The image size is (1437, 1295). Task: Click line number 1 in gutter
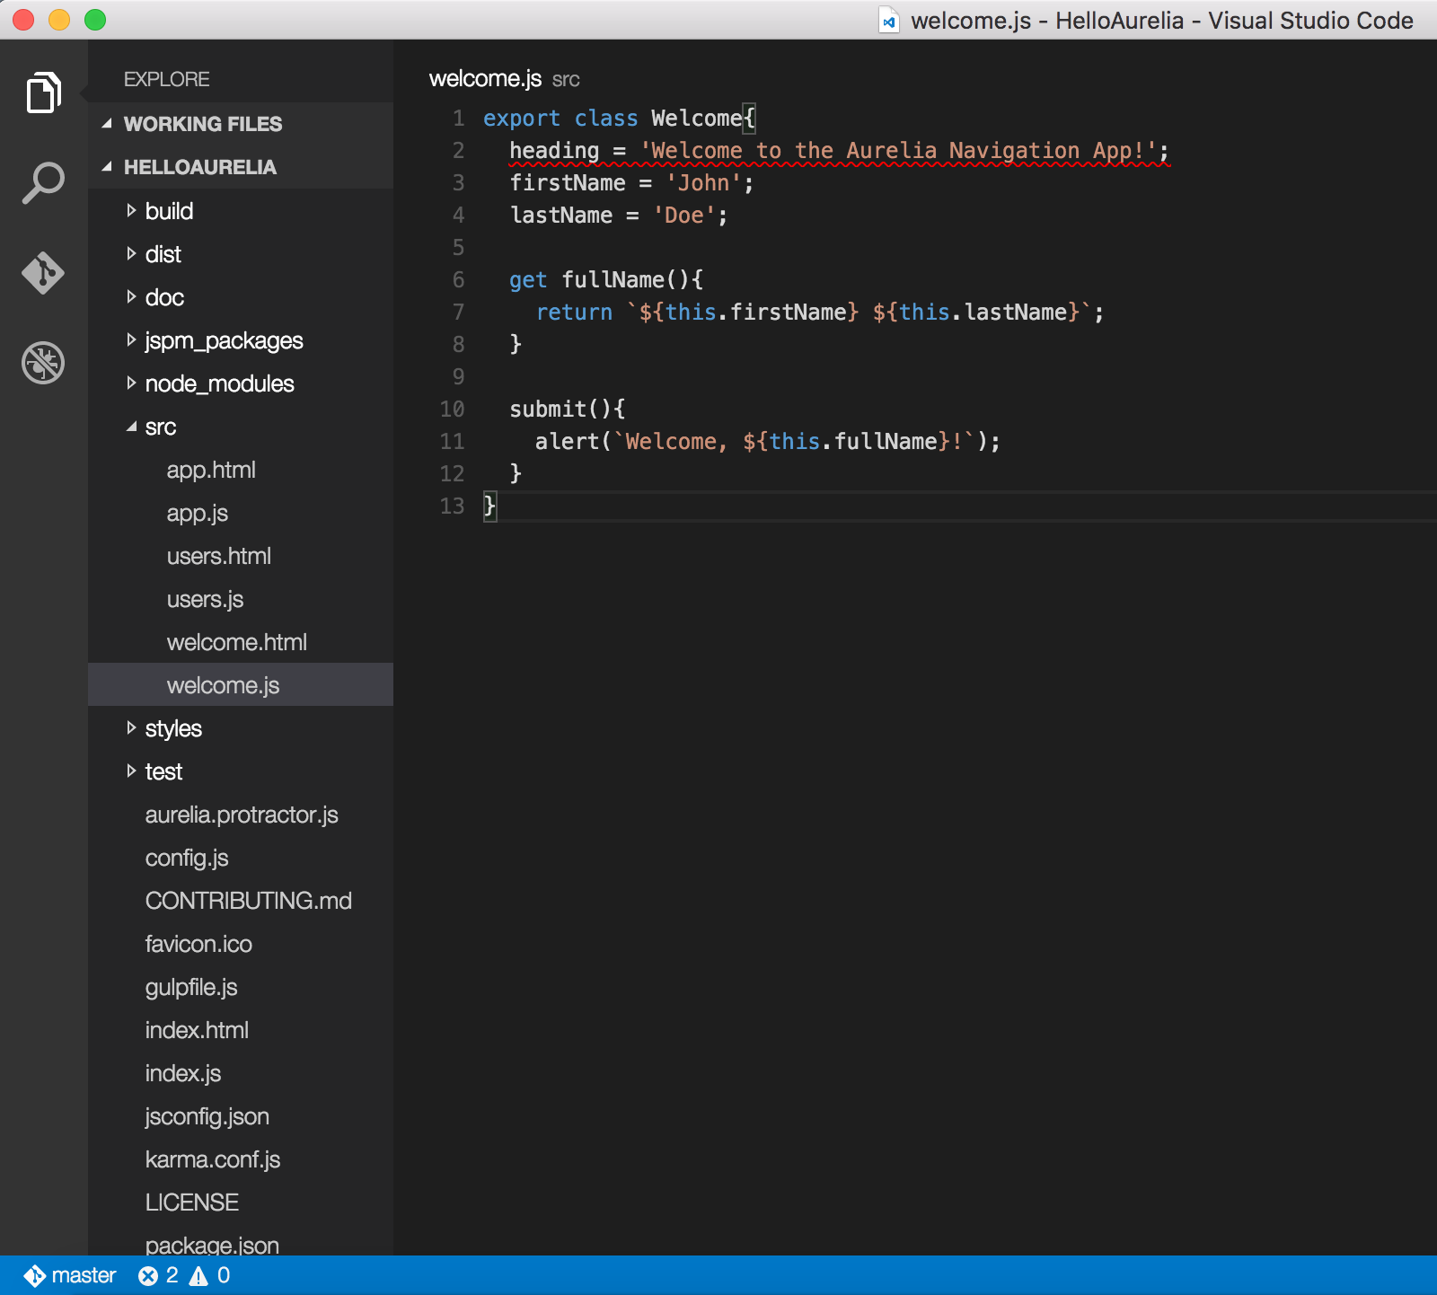coord(458,119)
